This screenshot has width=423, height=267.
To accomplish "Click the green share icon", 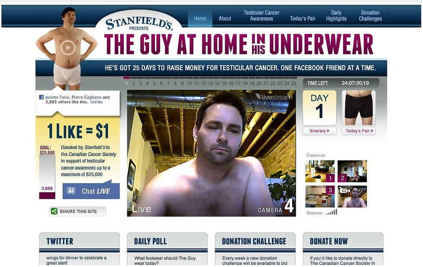I will click(54, 211).
